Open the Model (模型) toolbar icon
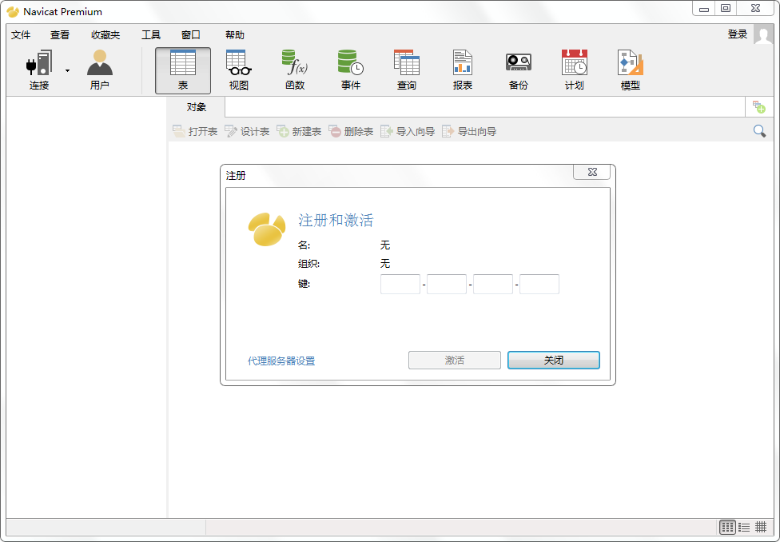Image resolution: width=780 pixels, height=542 pixels. click(x=631, y=70)
